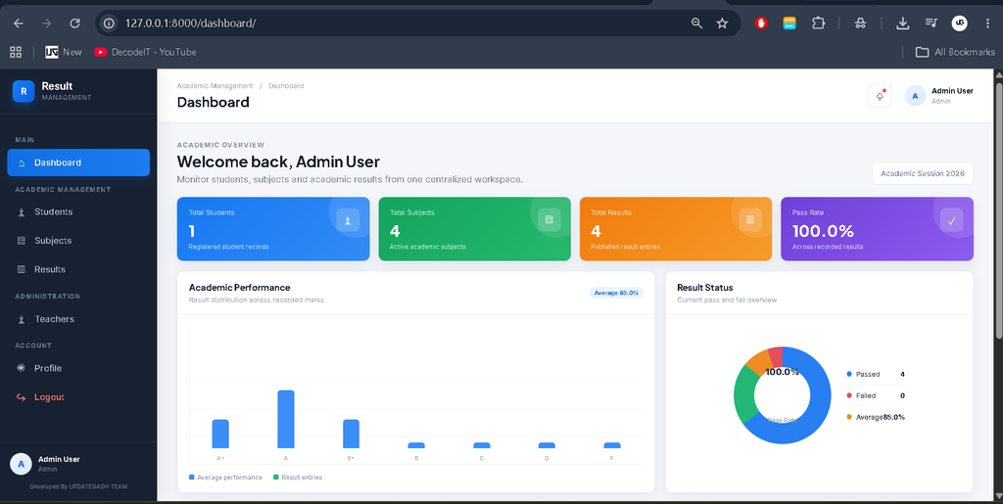
Task: Click the incognito spy icon
Action: (x=860, y=23)
